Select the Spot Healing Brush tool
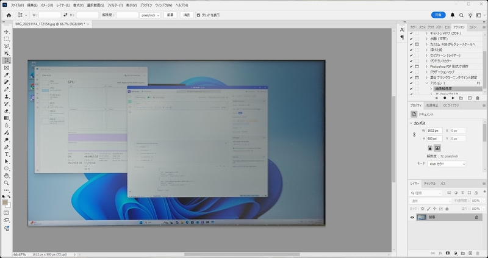 click(x=6, y=82)
